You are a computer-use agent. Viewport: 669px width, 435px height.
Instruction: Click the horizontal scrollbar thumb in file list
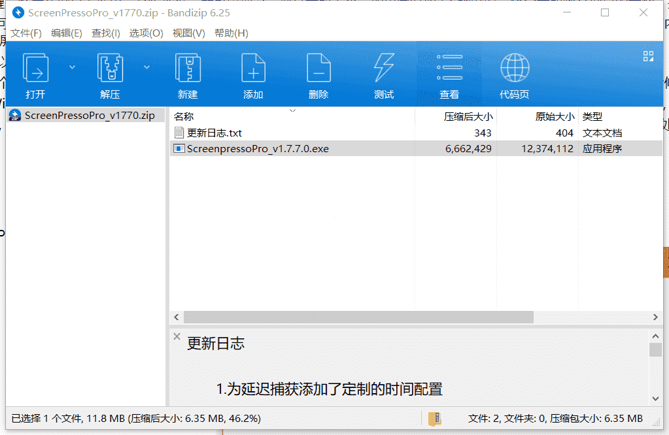point(358,317)
